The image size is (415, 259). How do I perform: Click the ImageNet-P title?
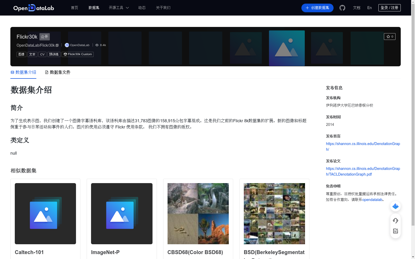105,252
